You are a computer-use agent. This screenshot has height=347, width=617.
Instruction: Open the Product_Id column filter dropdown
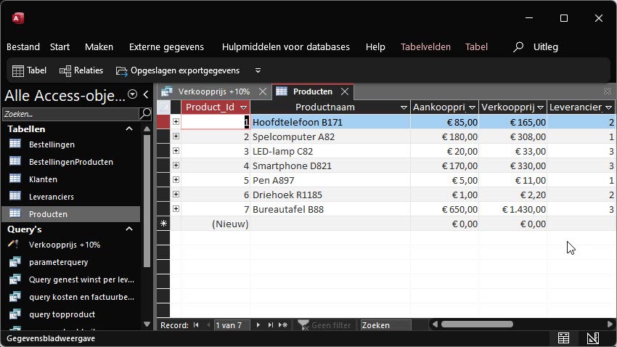coord(244,107)
